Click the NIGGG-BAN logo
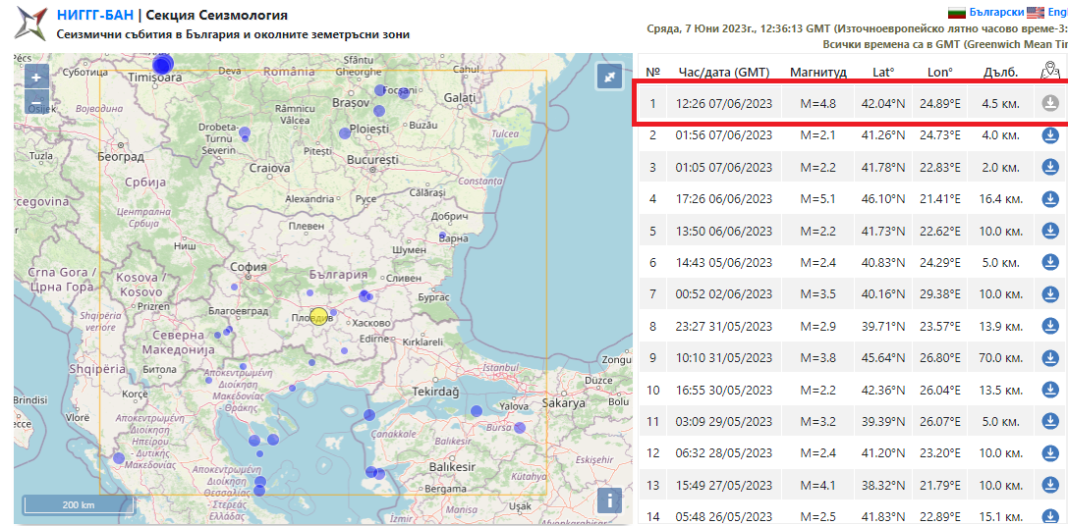The image size is (1068, 526). point(29,24)
